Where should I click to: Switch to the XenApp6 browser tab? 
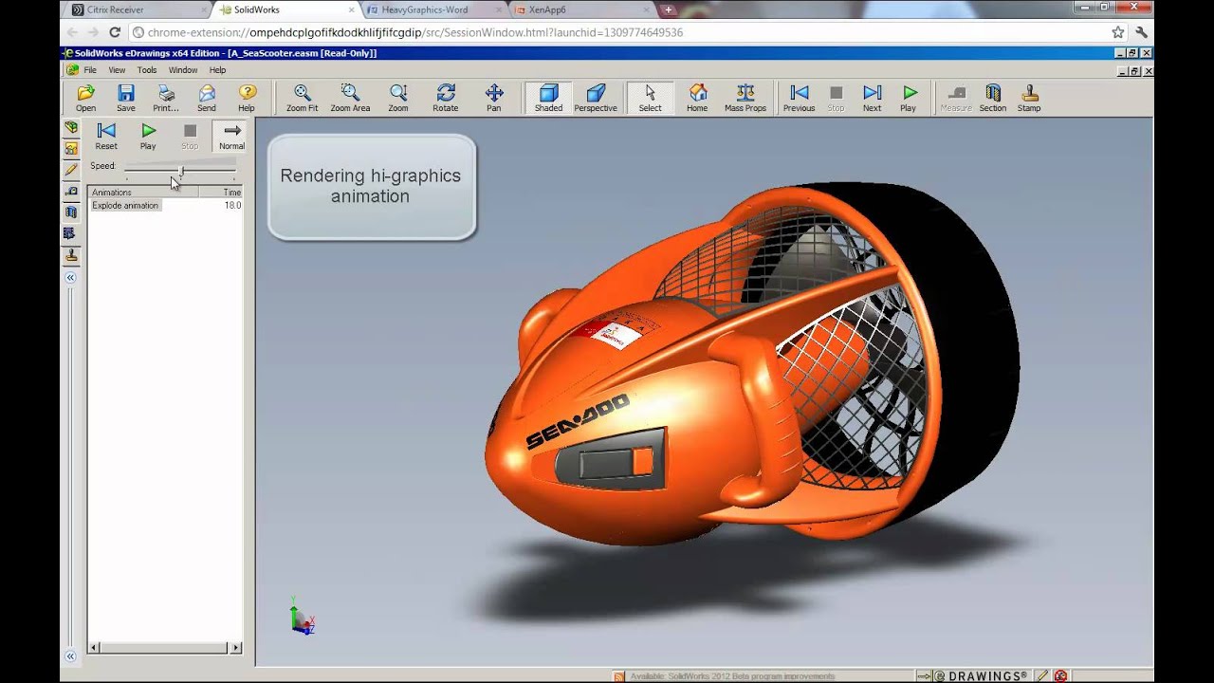580,9
